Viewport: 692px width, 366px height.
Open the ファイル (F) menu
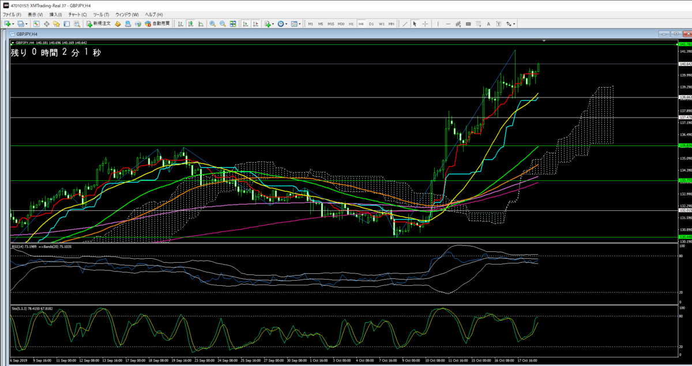tap(12, 14)
